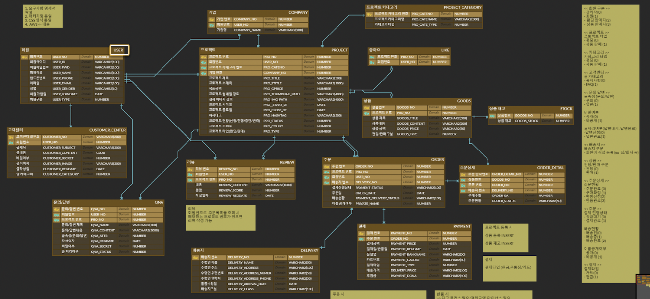Click the key icon beside CUSTOMER_NO in CUSTOMER_CENTER table
Screen dimensions: 650x299
(x=11, y=137)
